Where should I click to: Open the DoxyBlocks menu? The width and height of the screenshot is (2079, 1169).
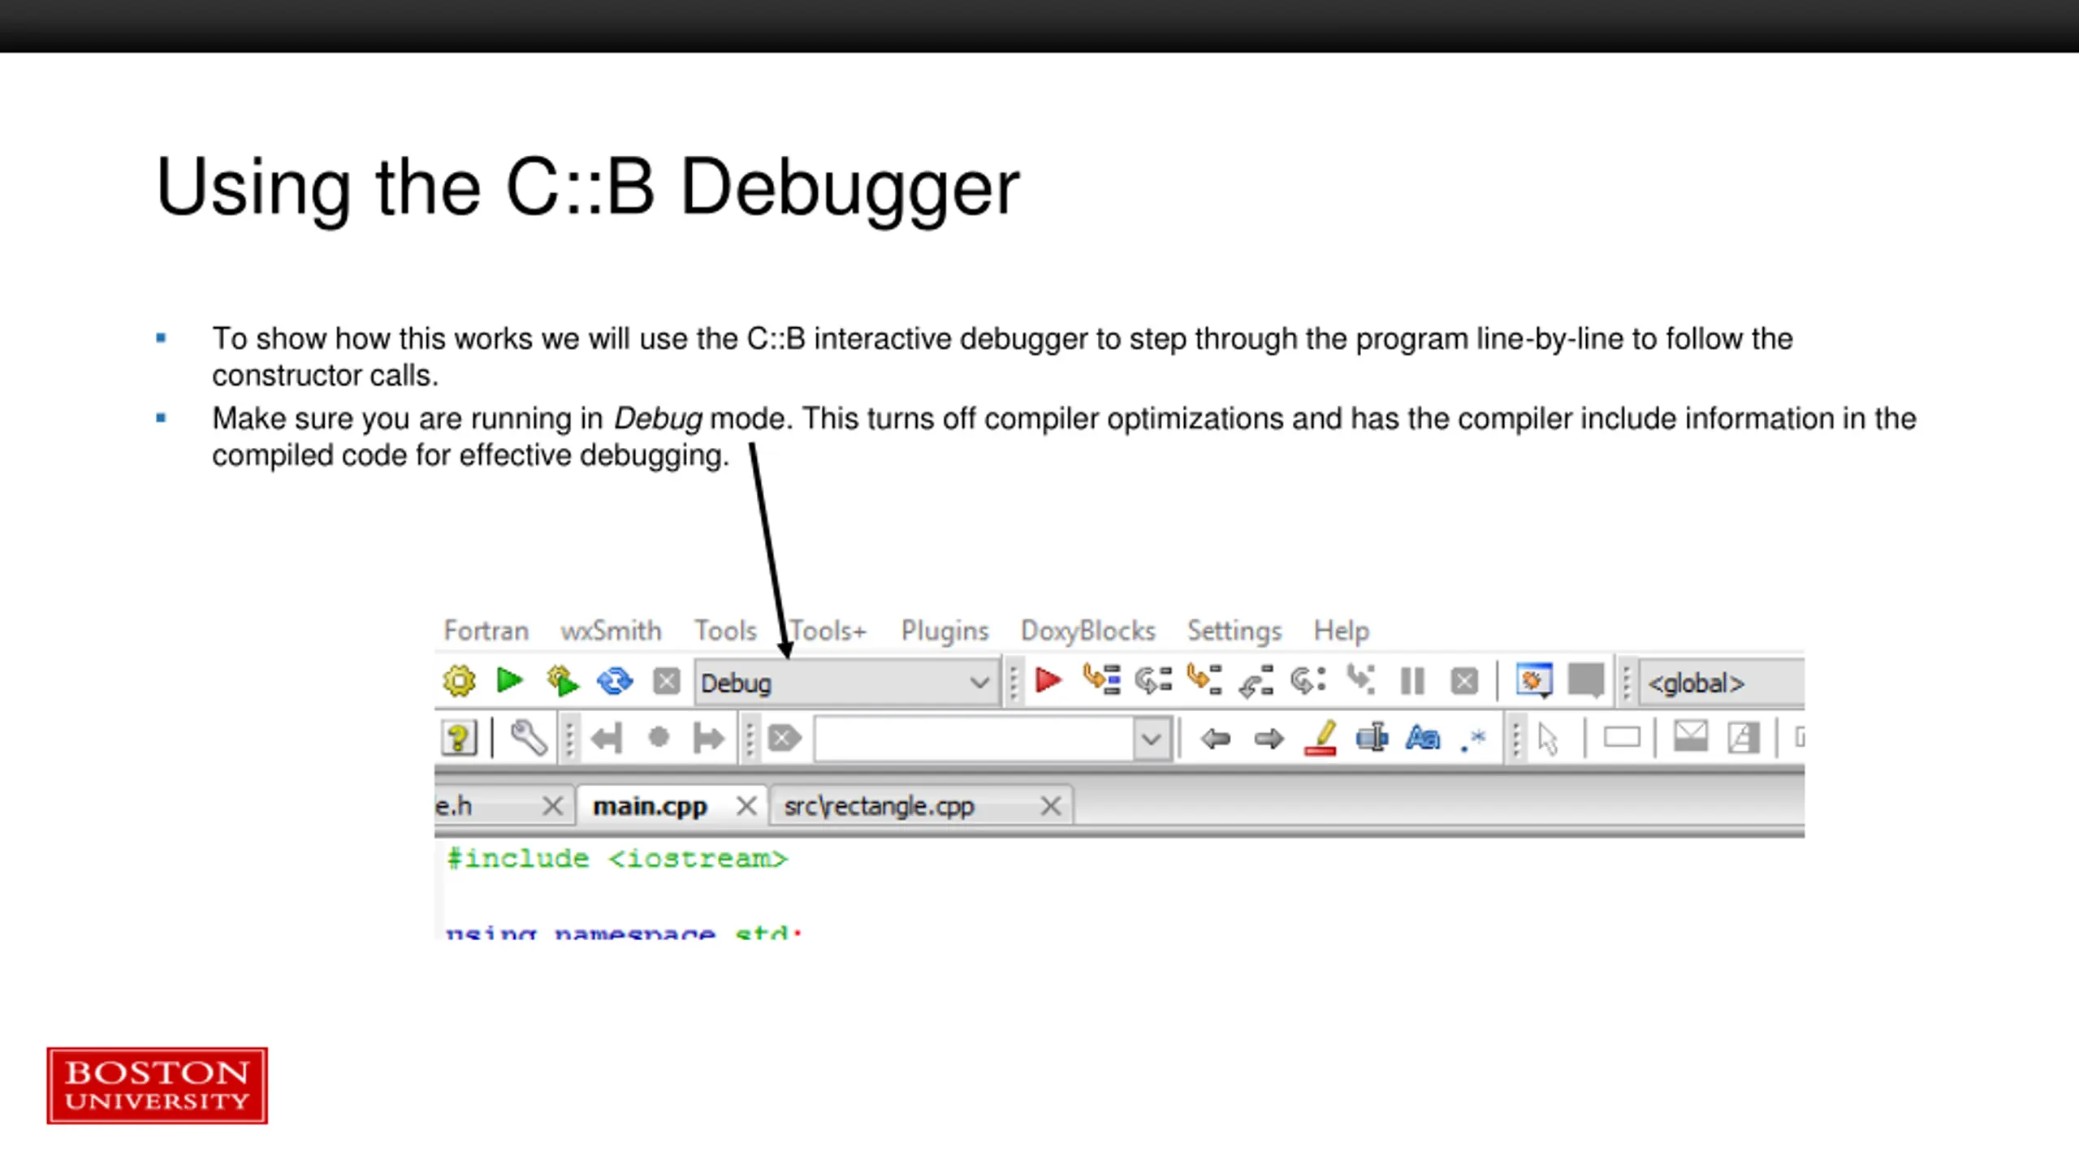[1088, 631]
